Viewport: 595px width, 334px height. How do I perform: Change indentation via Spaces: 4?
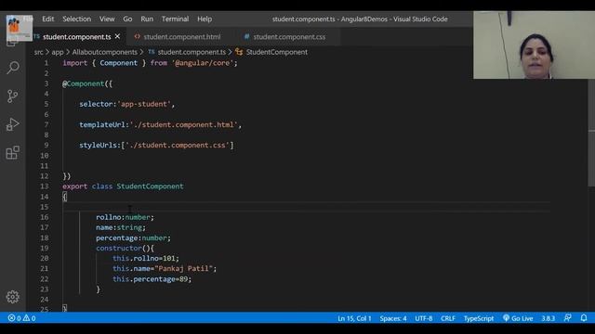[393, 318]
